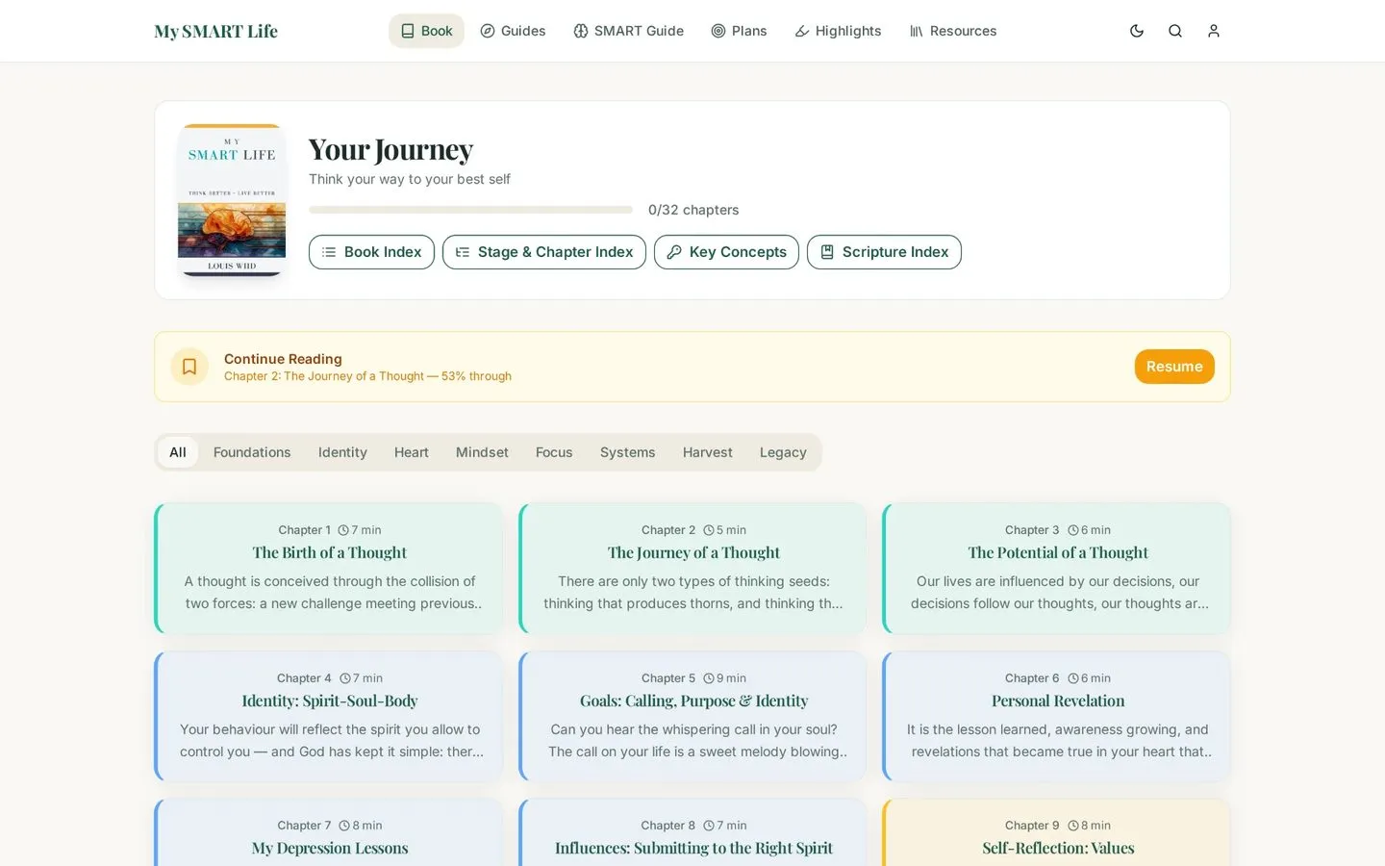1385x866 pixels.
Task: Click the brain icon beside SMART Guide
Action: click(581, 31)
